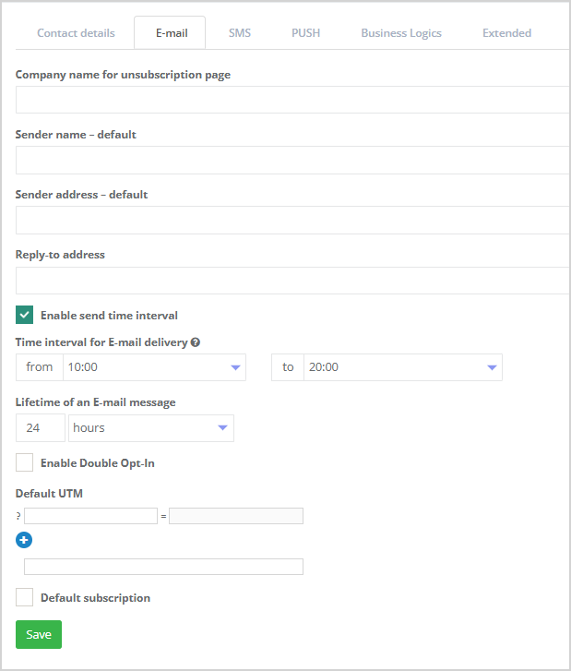
Task: Enable the Double Opt-In checkbox
Action: (25, 462)
